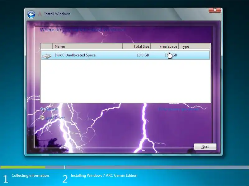Screen dimensions: 249x186
Task: Click the hard drive icon for Disk 0
Action: click(46, 56)
